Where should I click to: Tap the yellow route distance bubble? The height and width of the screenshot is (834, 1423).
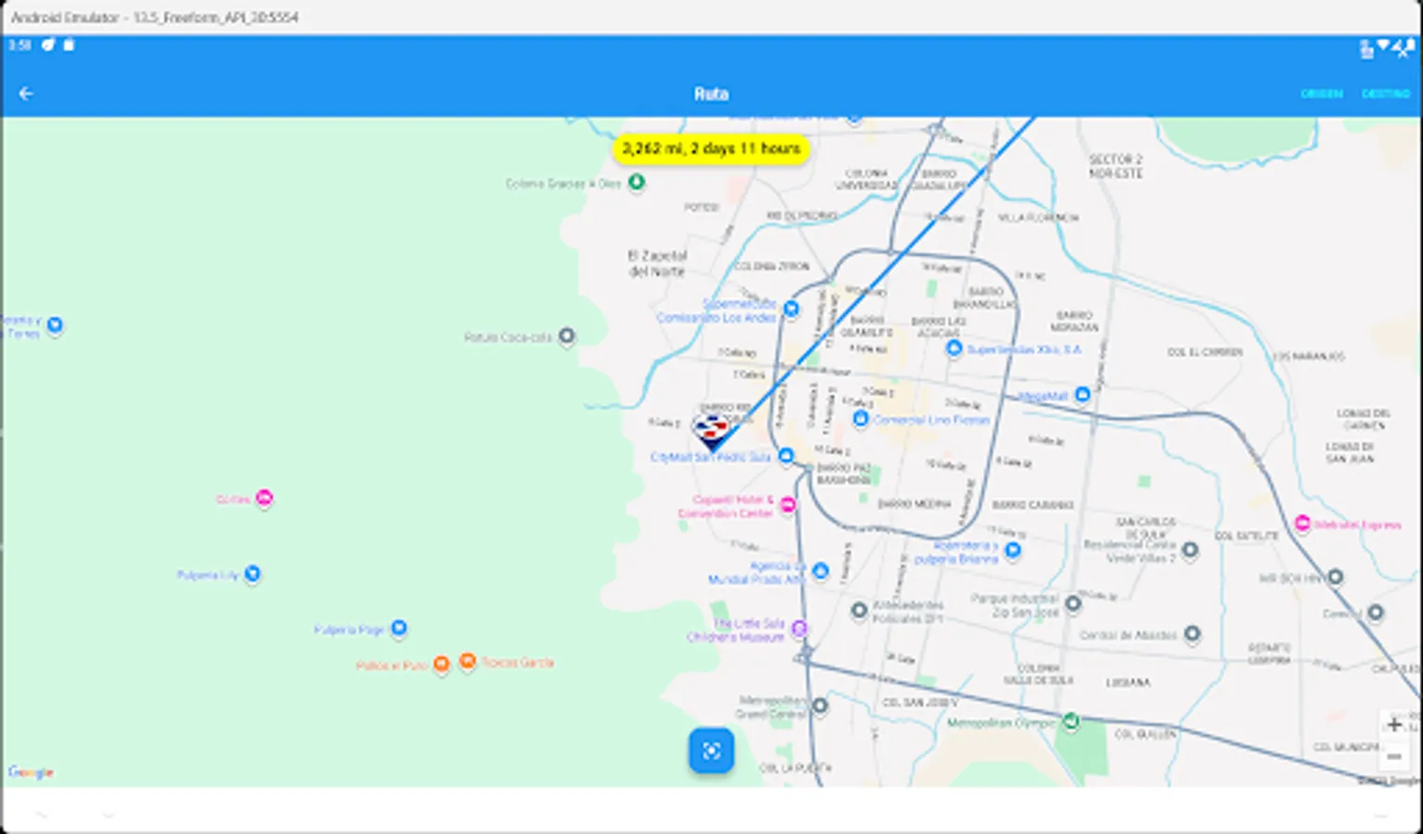[x=710, y=148]
